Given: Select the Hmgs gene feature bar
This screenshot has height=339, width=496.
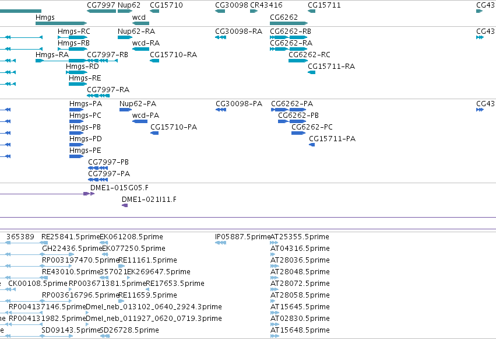Looking at the screenshot, I should pos(61,23).
